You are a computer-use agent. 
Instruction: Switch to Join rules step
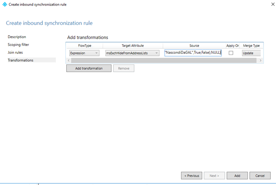point(15,52)
